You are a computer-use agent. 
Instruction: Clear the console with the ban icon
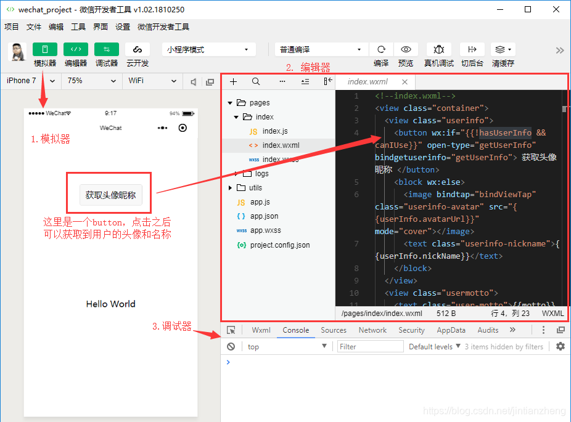(x=231, y=346)
